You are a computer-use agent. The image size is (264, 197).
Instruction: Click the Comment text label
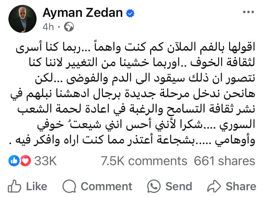coord(106,186)
